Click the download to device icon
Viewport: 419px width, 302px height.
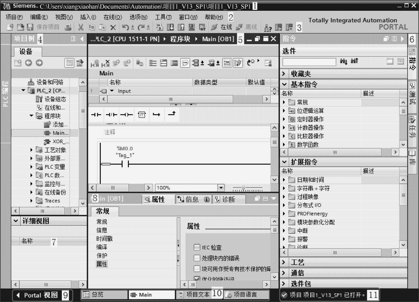click(171, 27)
